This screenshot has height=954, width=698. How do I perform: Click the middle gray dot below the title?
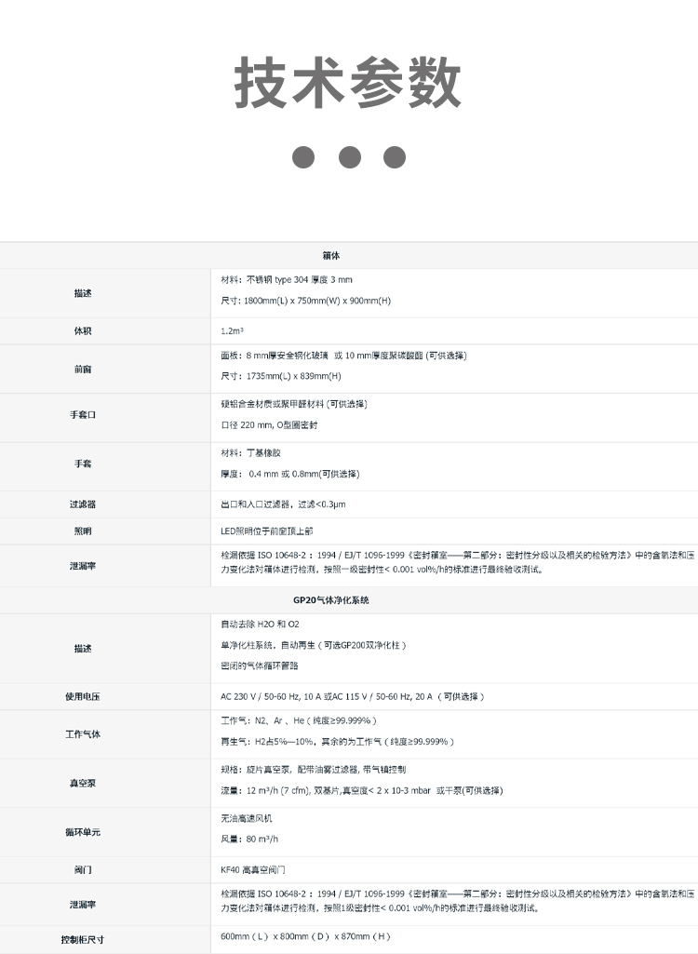pos(349,156)
